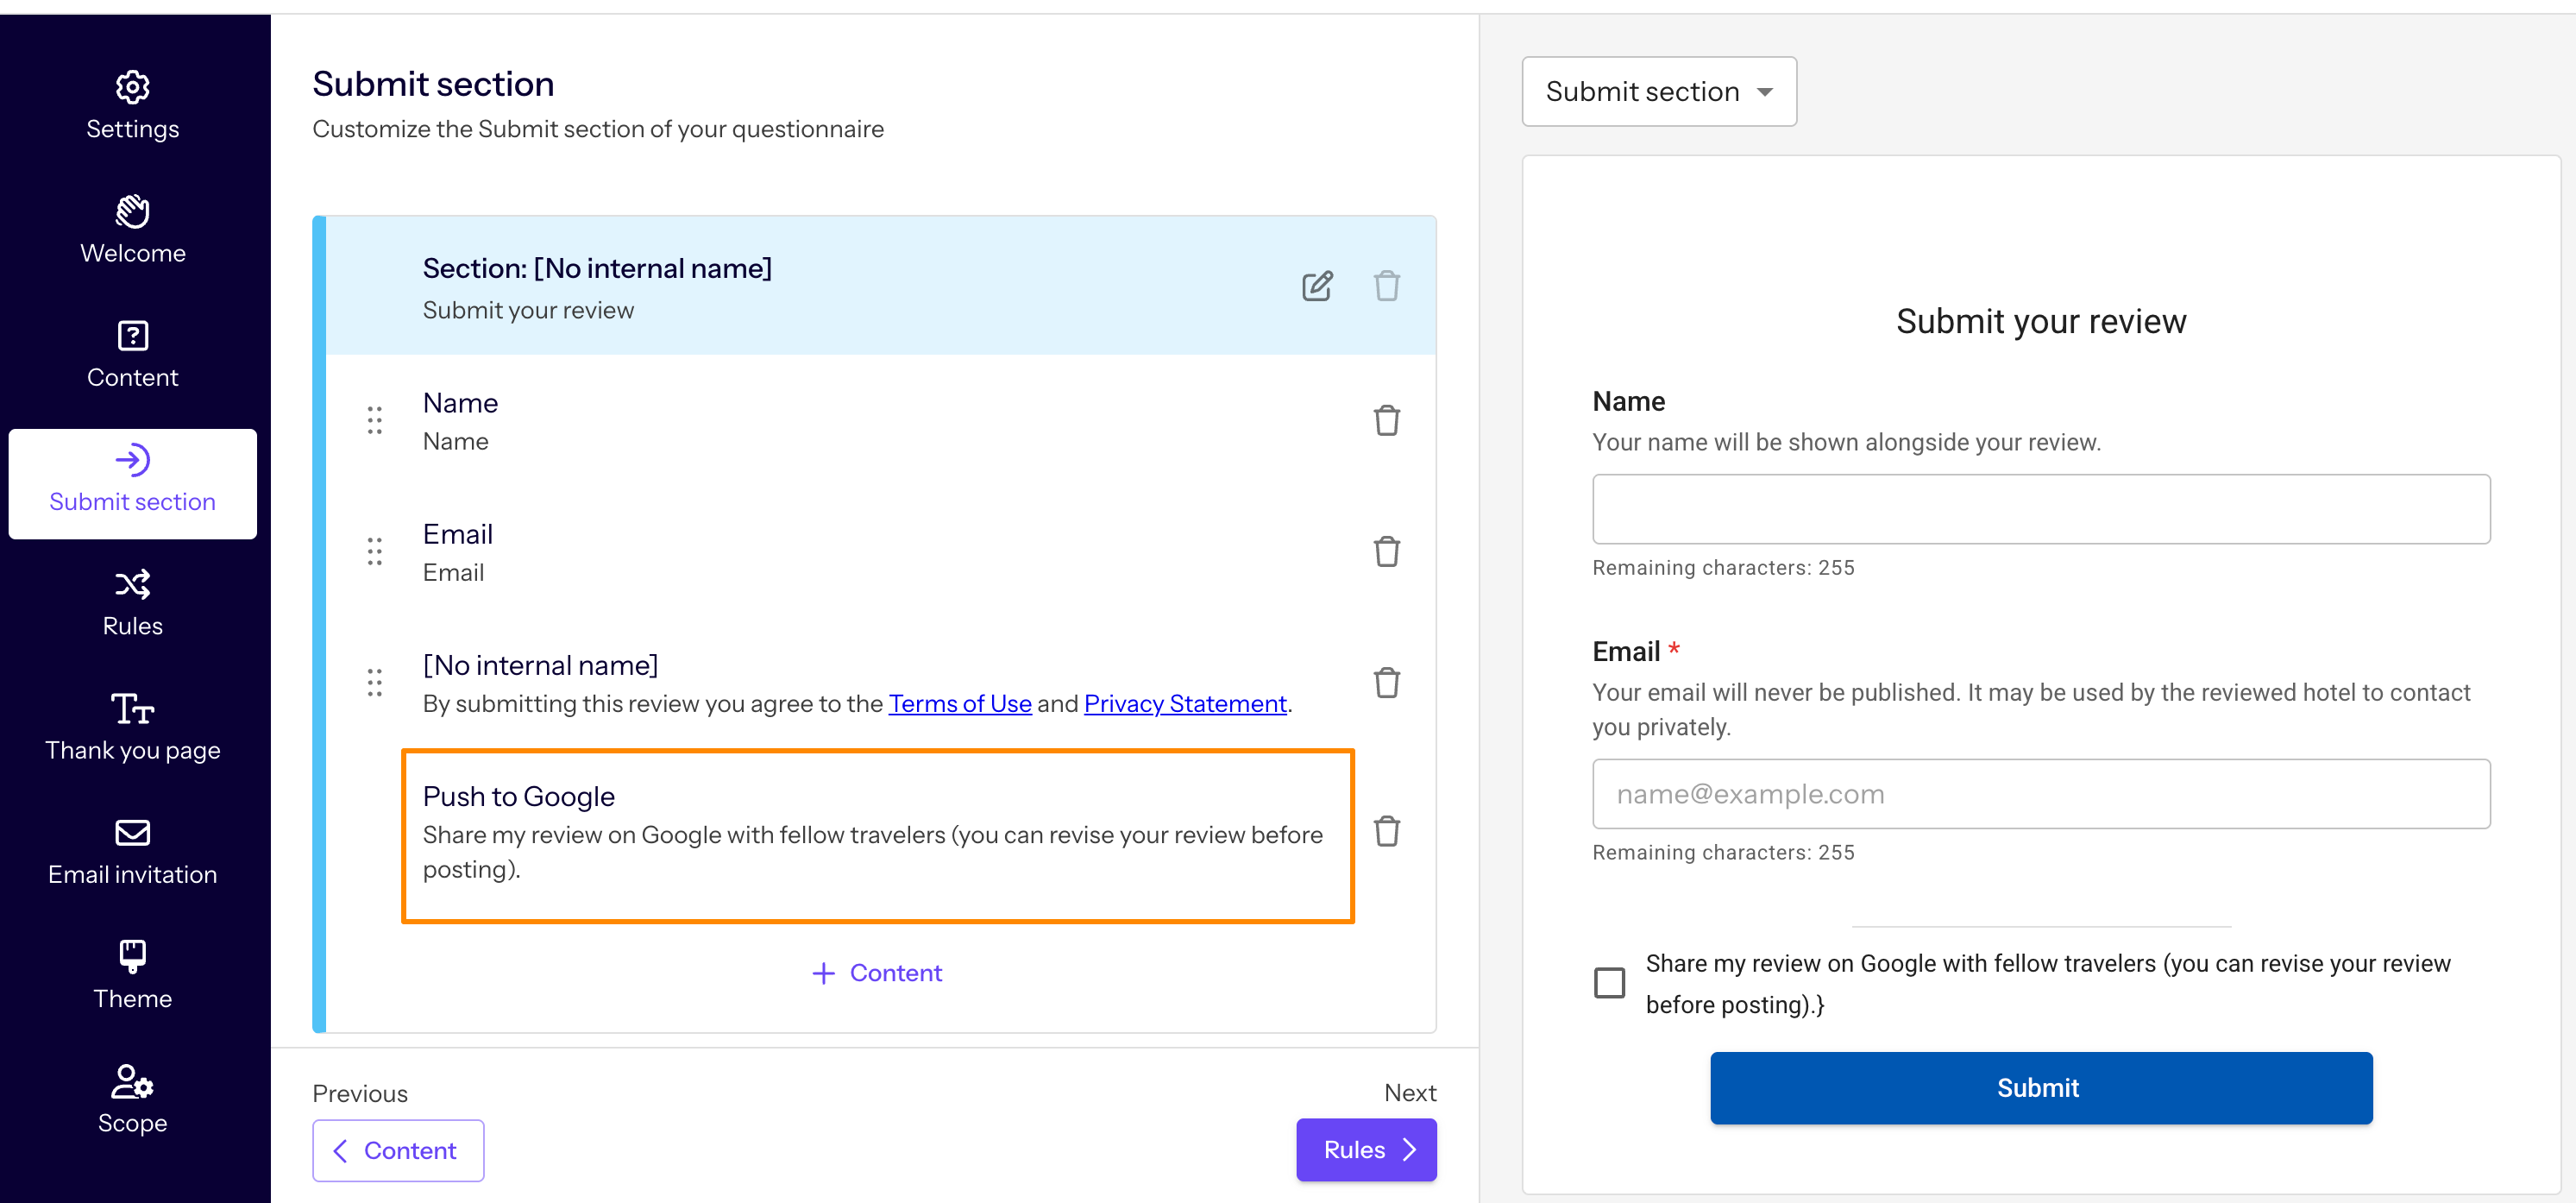
Task: Switch to Email invitation tab
Action: click(x=133, y=851)
